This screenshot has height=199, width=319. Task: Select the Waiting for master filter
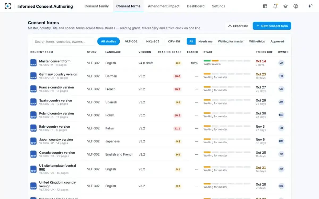point(231,41)
